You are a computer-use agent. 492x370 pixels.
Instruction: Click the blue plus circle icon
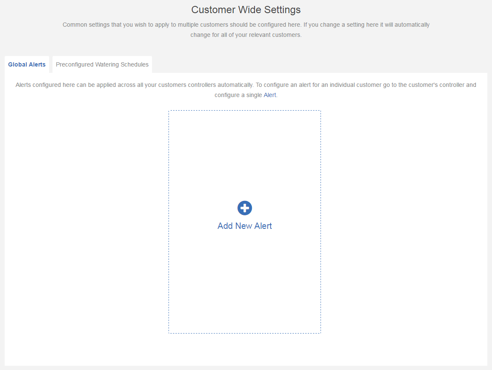coord(244,208)
